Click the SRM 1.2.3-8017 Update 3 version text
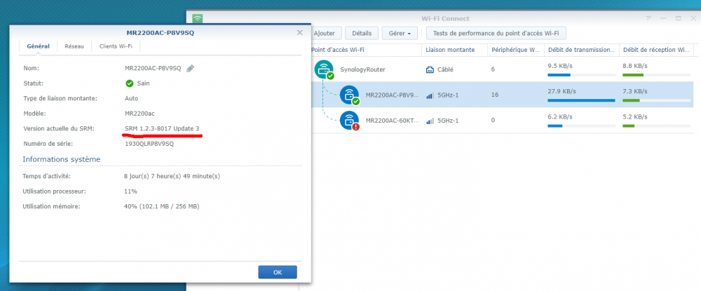701x291 pixels. pos(163,128)
